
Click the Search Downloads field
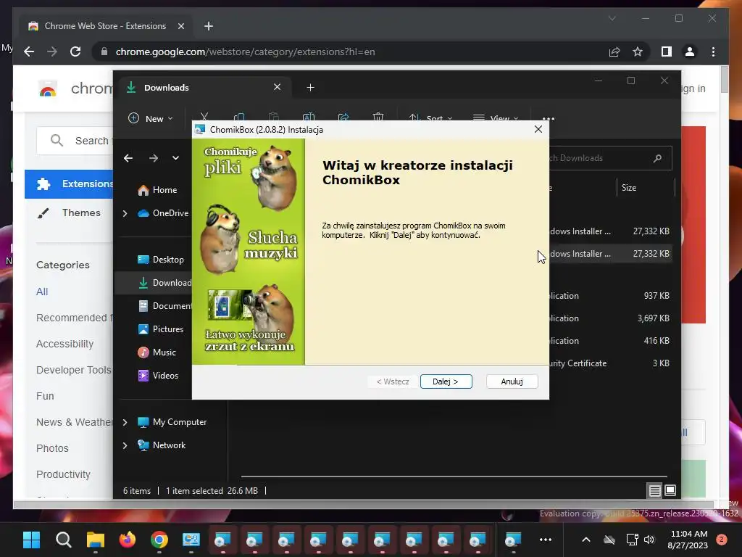click(610, 158)
